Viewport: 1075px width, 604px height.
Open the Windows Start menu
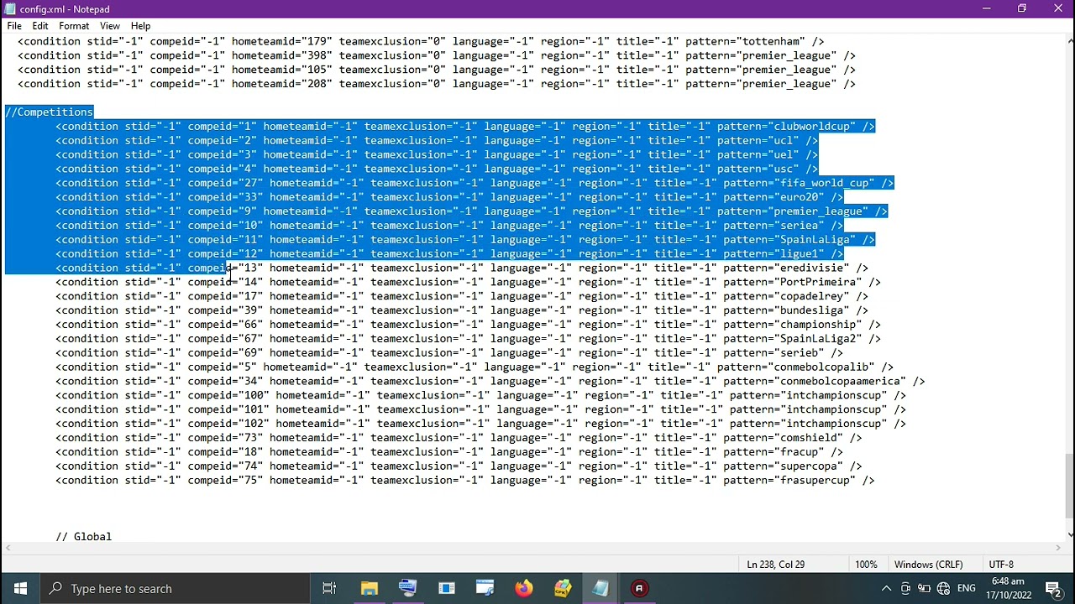click(x=20, y=588)
